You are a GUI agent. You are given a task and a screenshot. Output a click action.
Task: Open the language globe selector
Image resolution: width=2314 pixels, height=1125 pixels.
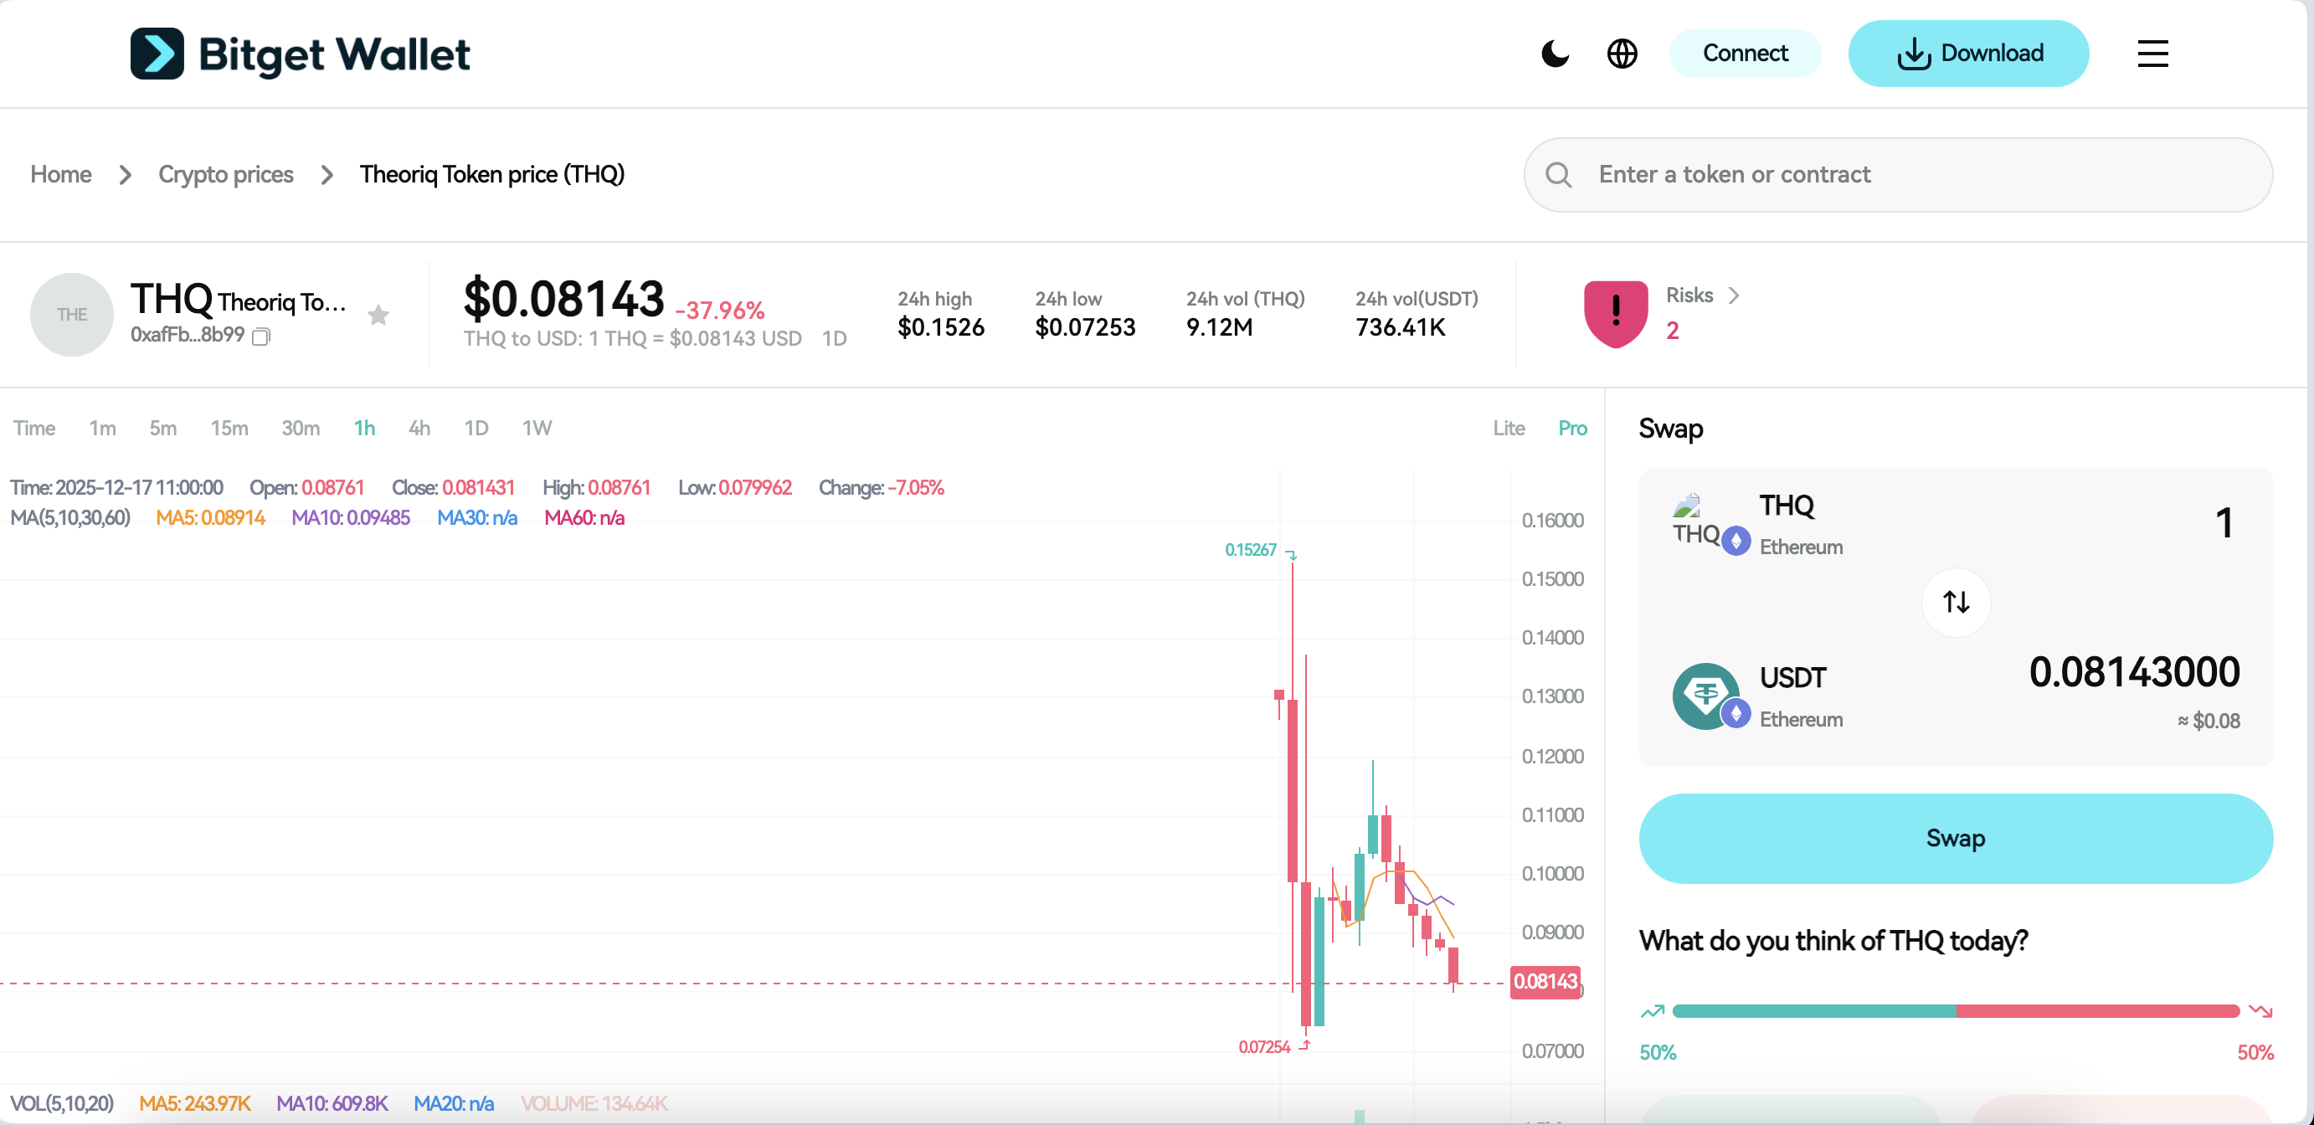(1622, 54)
